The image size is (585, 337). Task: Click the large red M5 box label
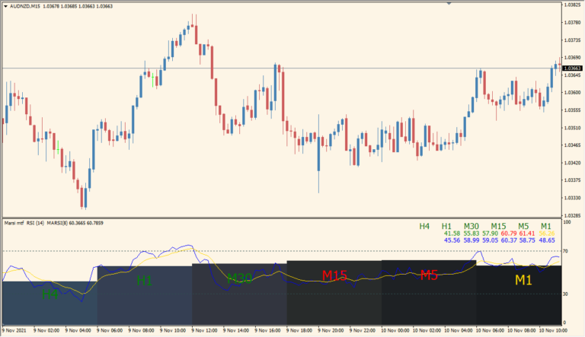tap(428, 275)
